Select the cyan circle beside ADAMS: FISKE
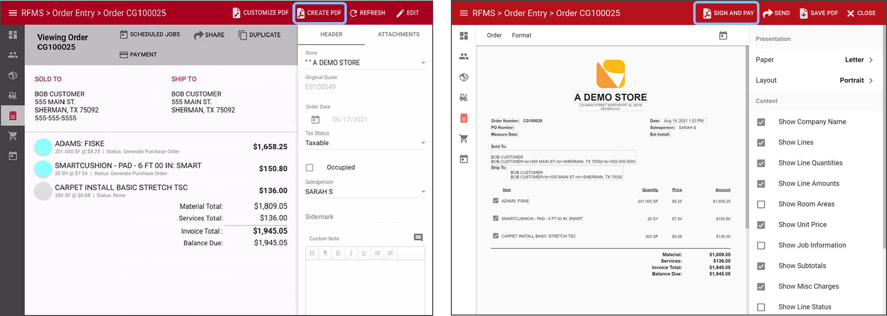 tap(43, 146)
